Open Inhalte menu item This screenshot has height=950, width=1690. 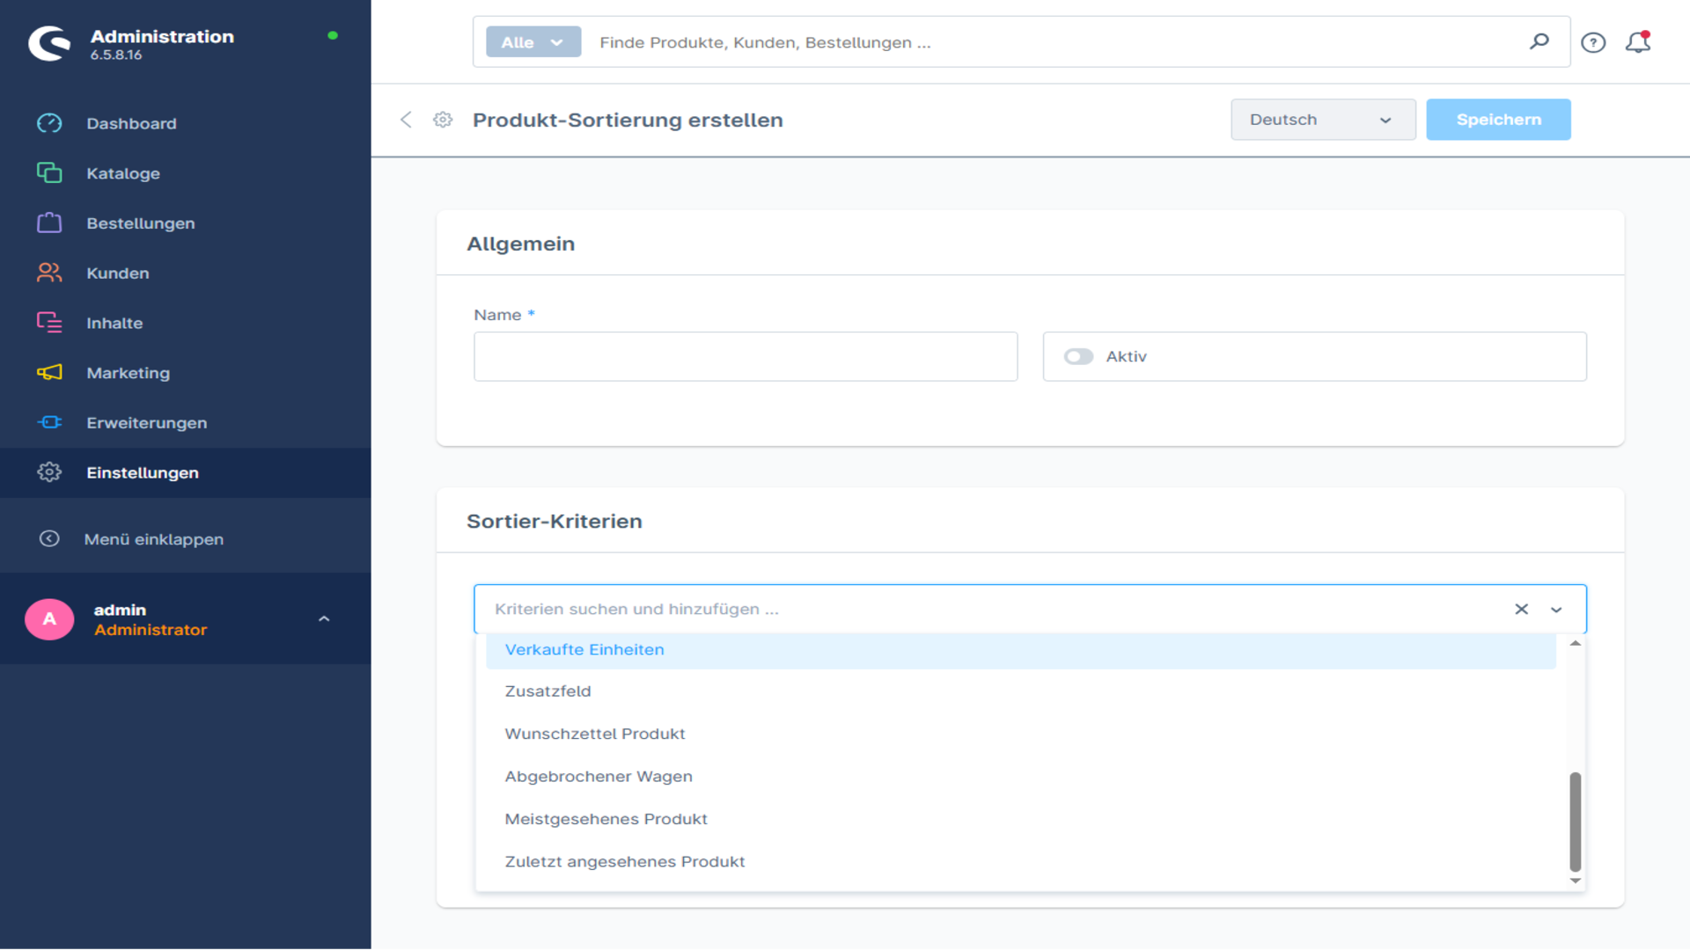click(x=186, y=323)
